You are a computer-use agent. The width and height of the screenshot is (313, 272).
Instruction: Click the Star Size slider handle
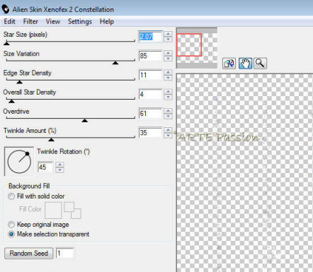point(6,43)
